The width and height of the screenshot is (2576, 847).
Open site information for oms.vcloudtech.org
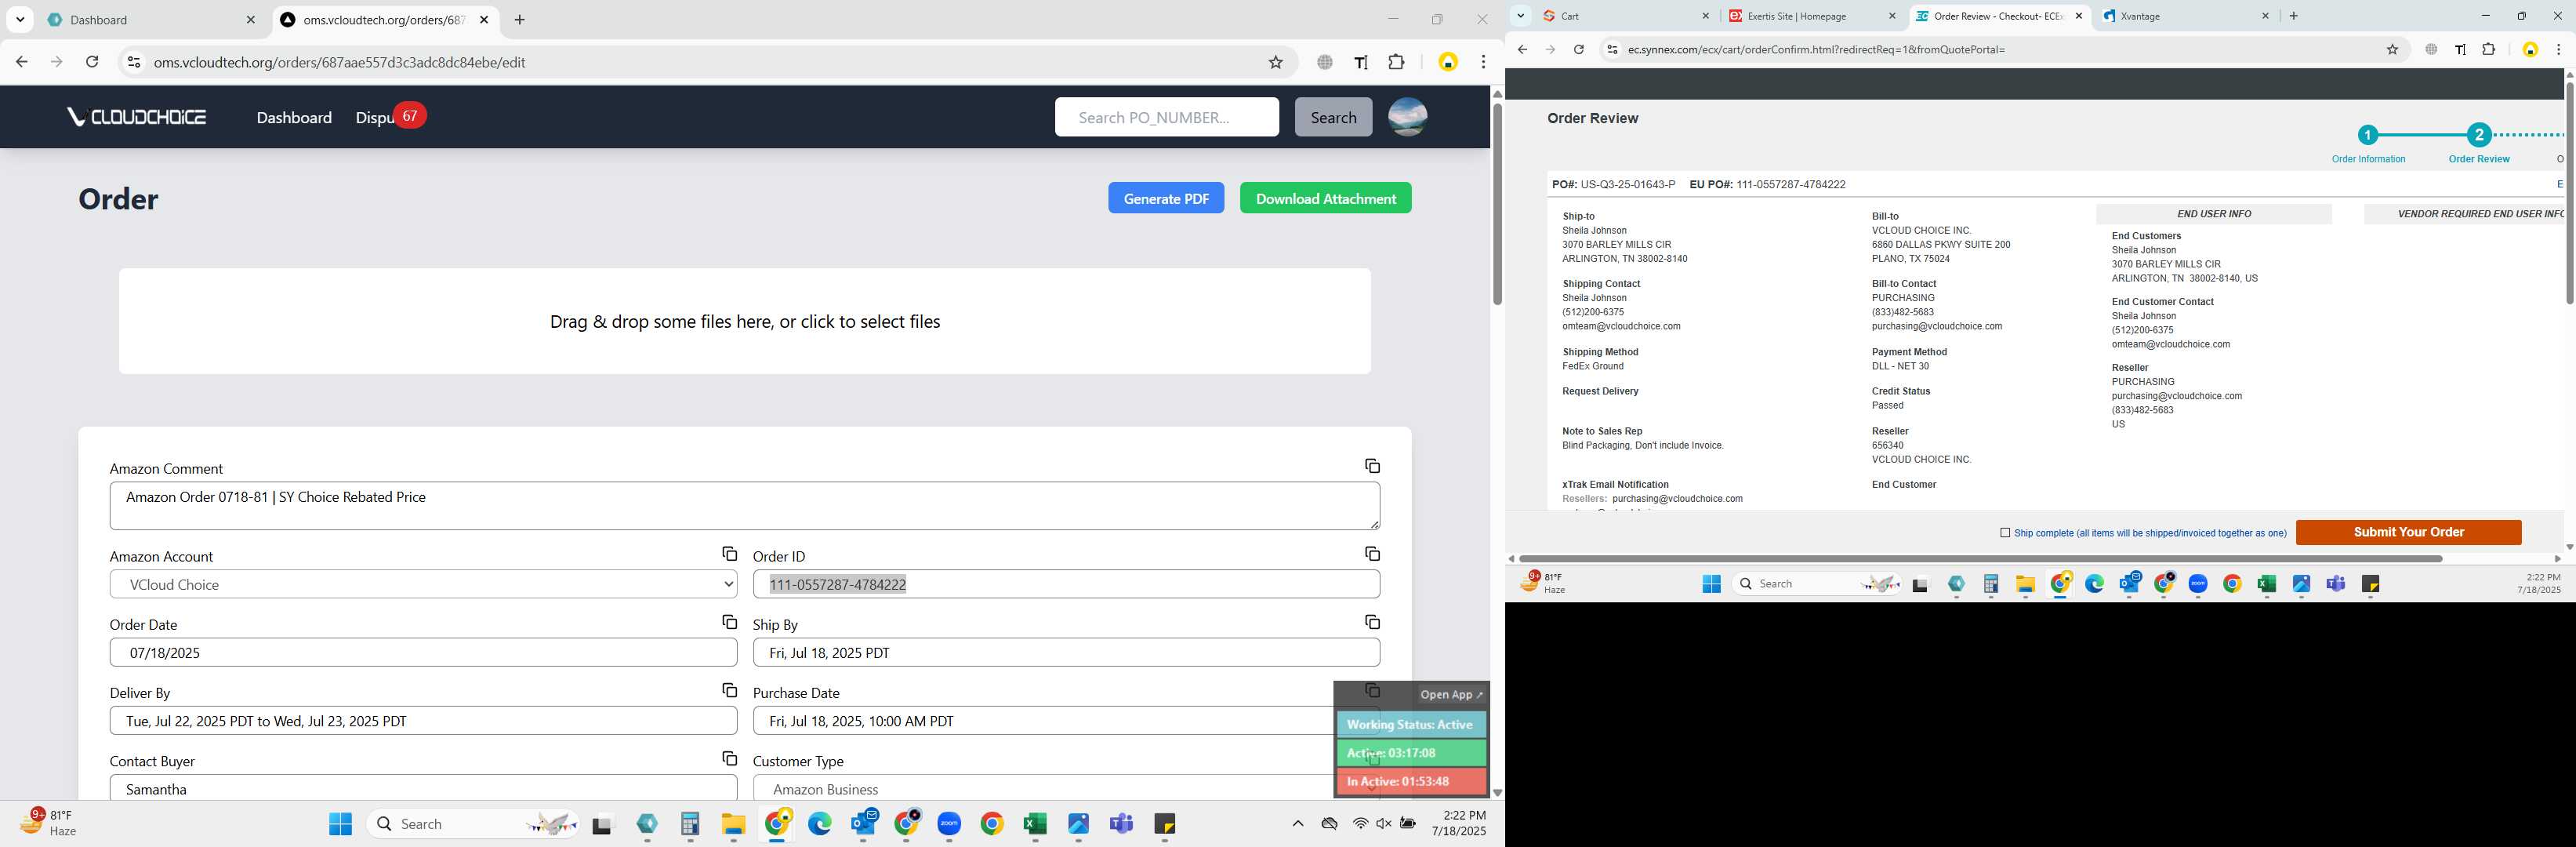point(133,62)
